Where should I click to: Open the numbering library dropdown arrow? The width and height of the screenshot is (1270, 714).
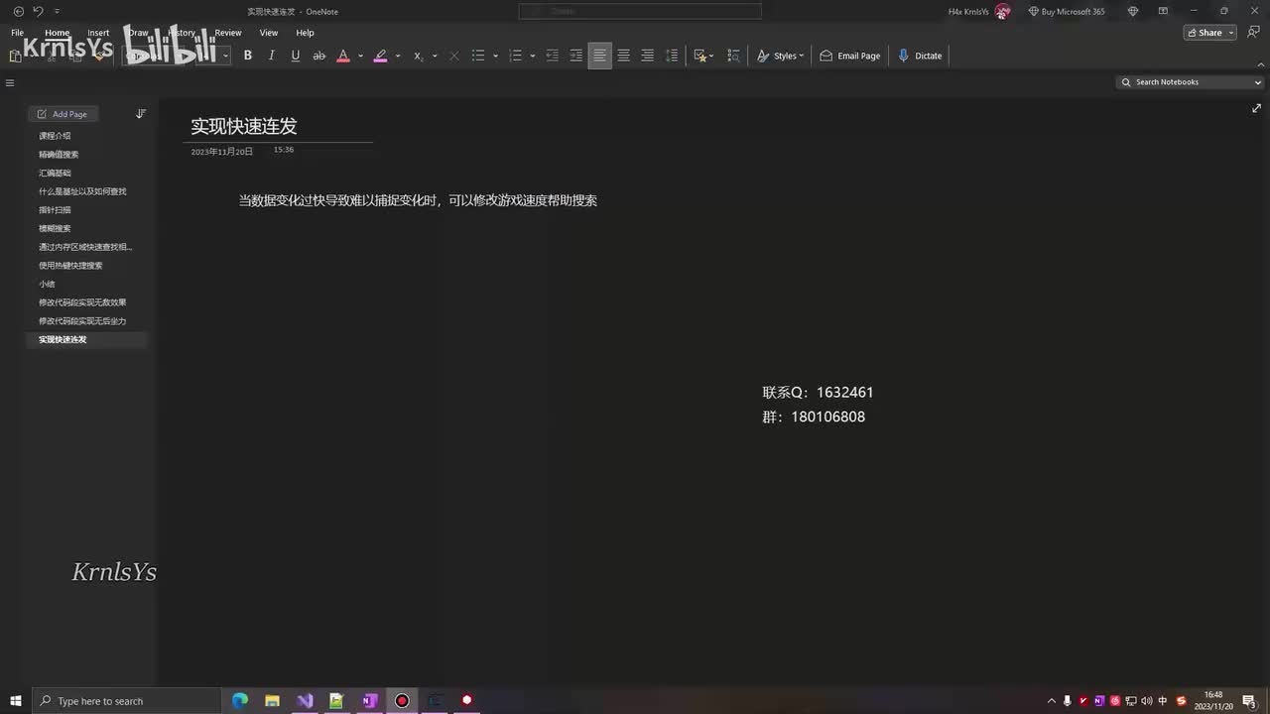(533, 56)
